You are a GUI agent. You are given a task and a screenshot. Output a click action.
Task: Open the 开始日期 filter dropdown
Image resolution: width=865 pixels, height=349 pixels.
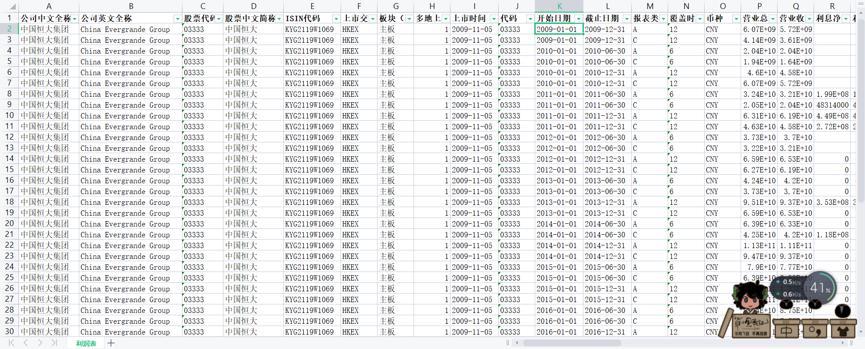point(578,18)
